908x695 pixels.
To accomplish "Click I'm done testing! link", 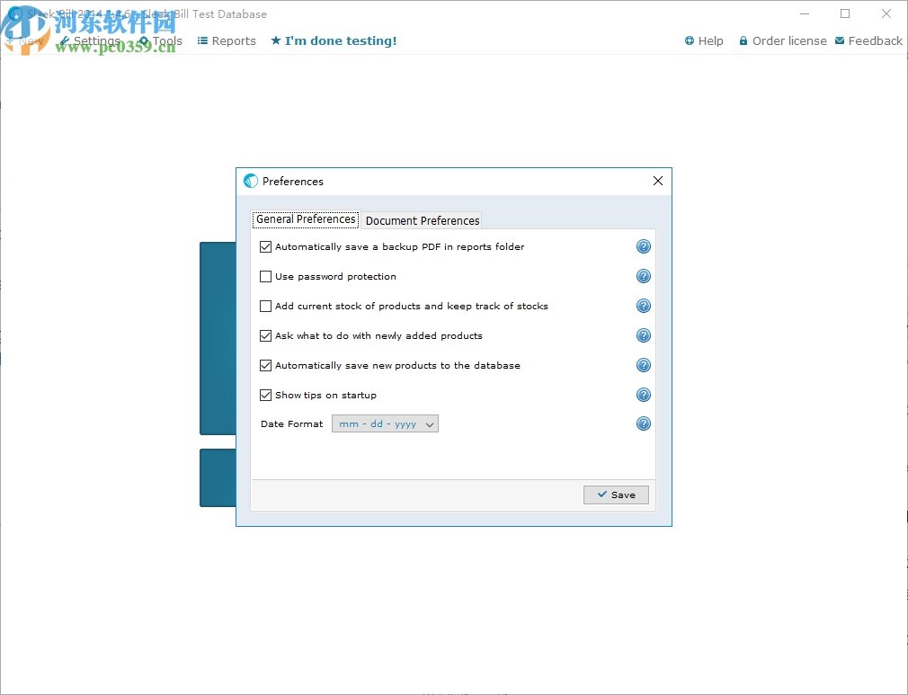I will click(x=334, y=40).
